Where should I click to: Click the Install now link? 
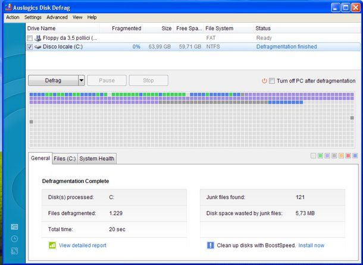click(x=311, y=245)
